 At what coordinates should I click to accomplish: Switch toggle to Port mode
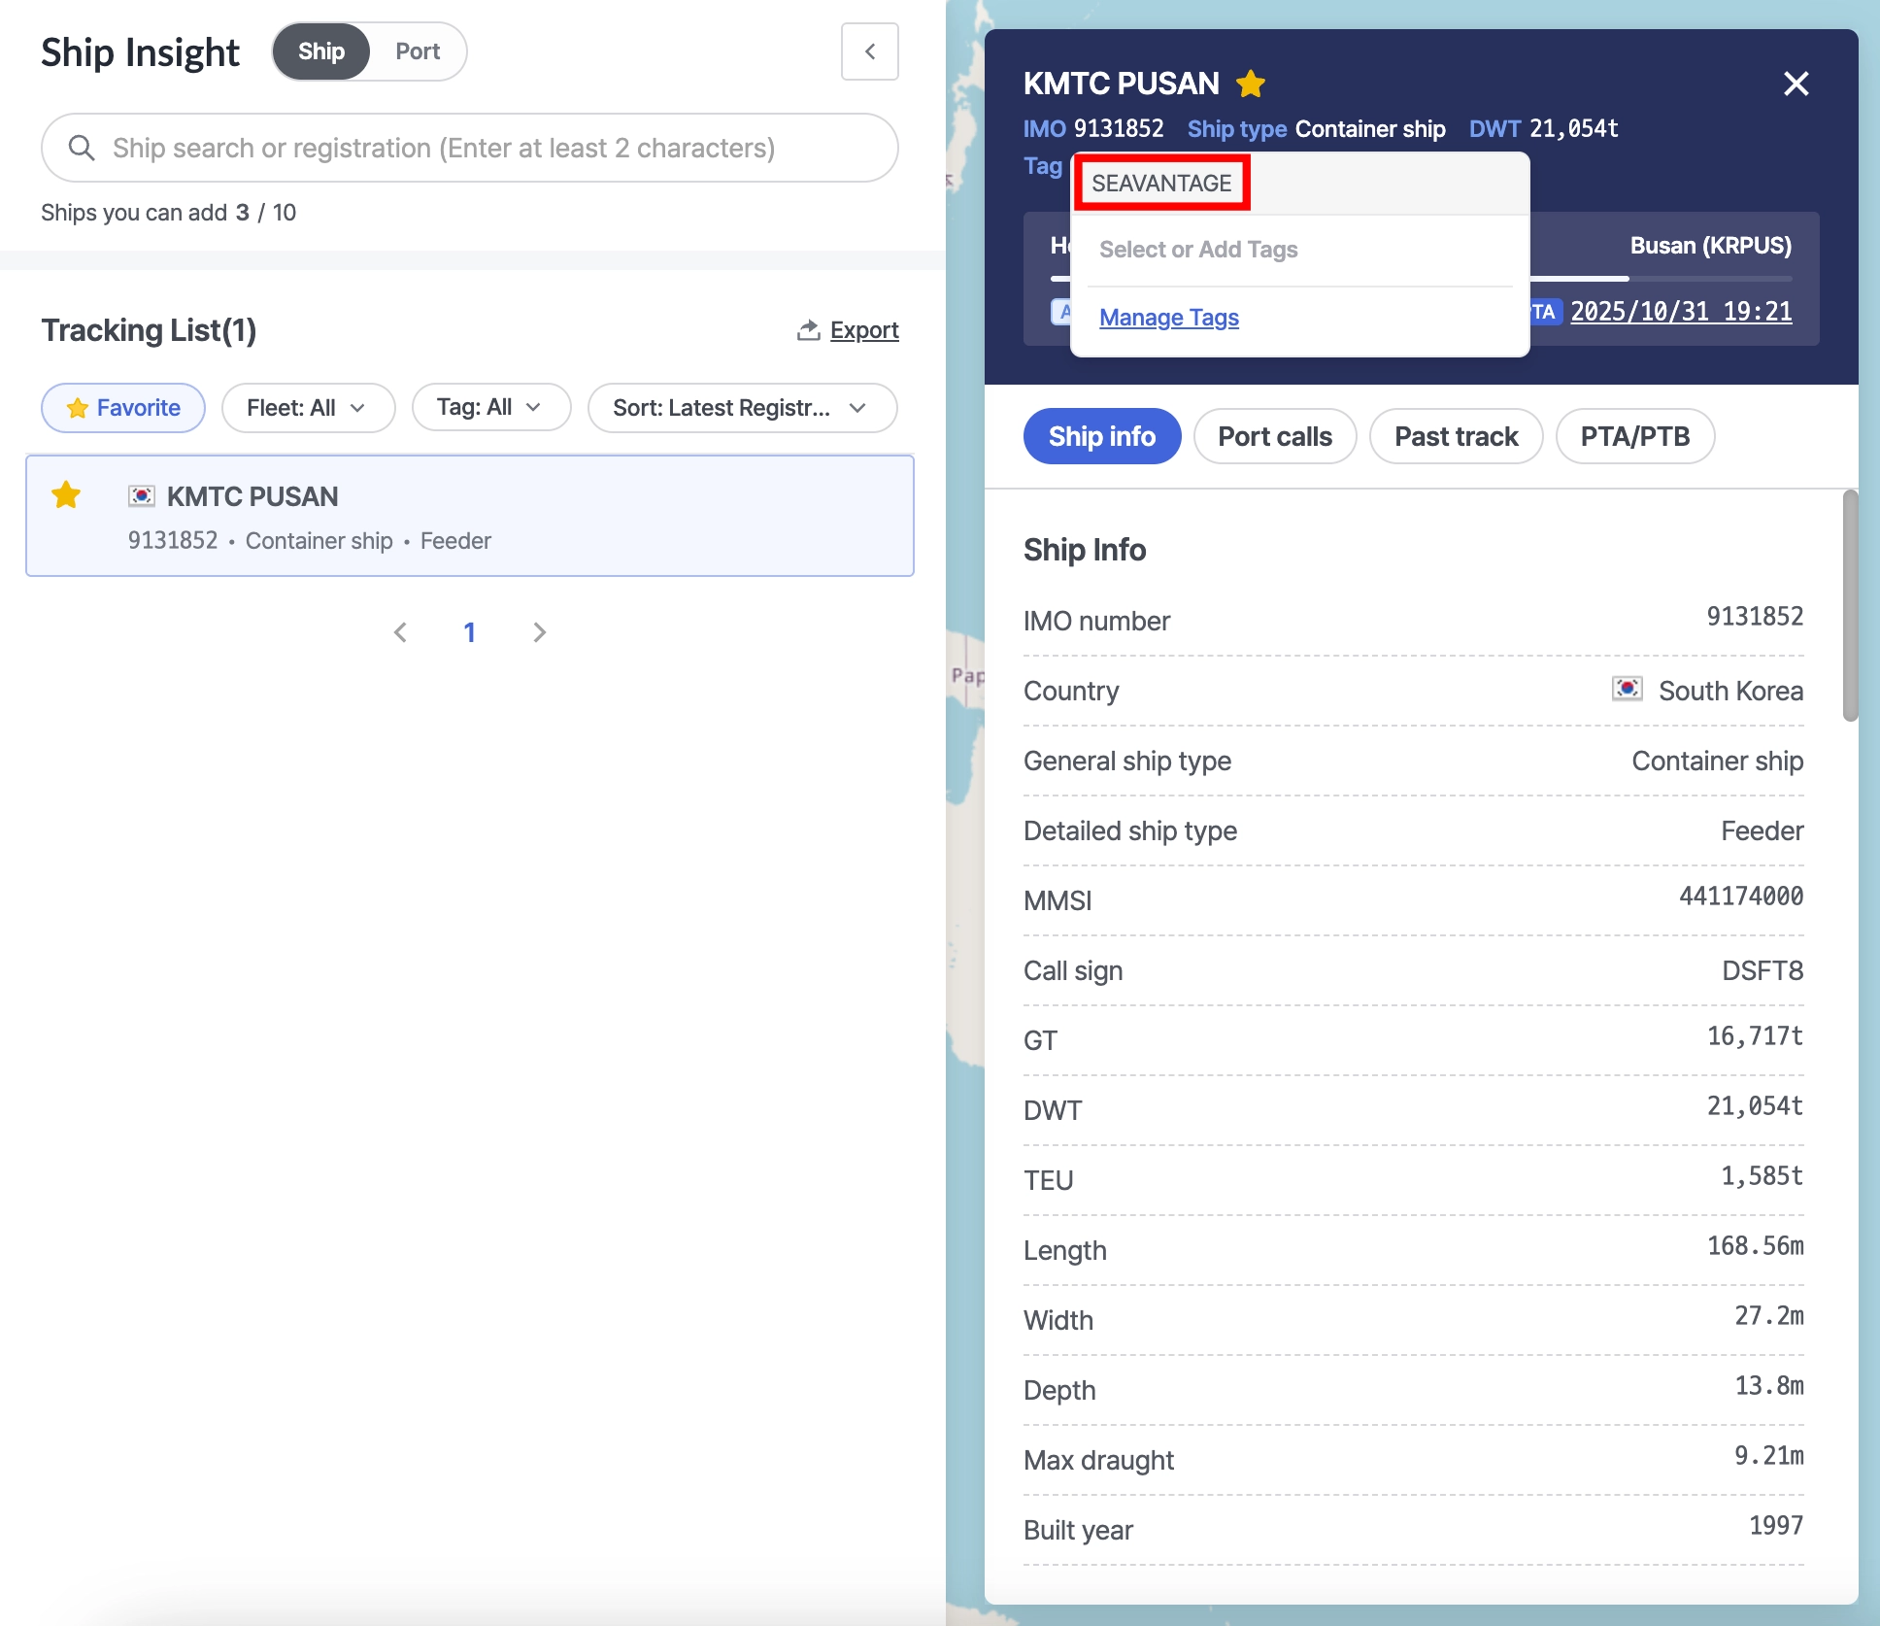(x=418, y=51)
